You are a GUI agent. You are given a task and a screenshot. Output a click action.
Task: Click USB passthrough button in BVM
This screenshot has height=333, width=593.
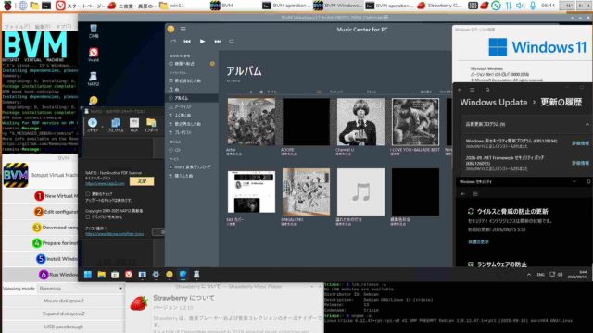64,327
